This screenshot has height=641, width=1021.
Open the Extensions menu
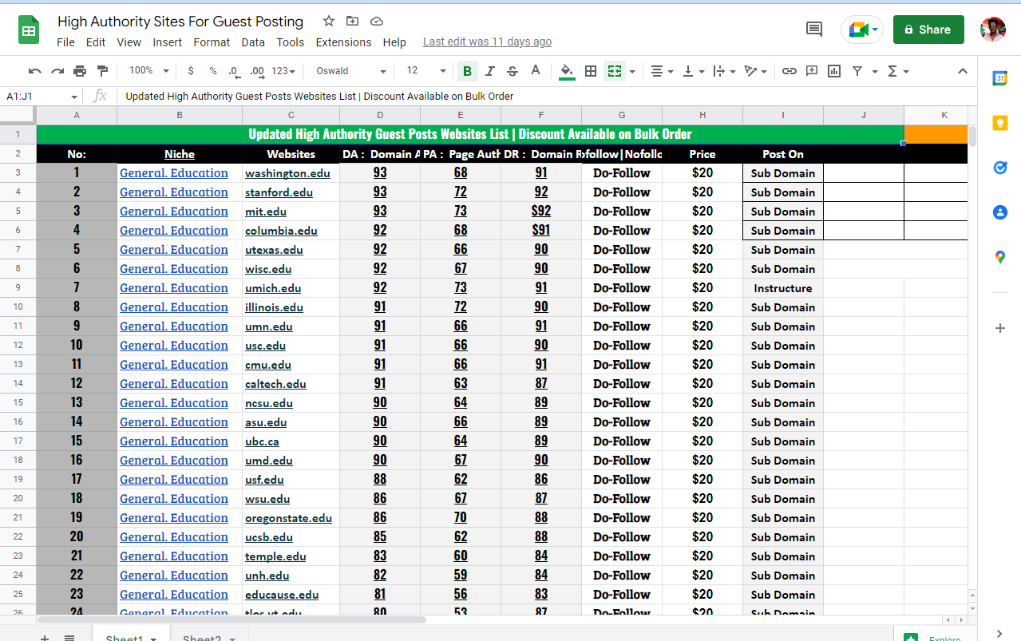[x=343, y=42]
